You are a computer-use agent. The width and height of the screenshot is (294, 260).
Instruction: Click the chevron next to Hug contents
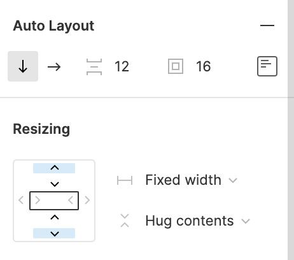pyautogui.click(x=246, y=221)
